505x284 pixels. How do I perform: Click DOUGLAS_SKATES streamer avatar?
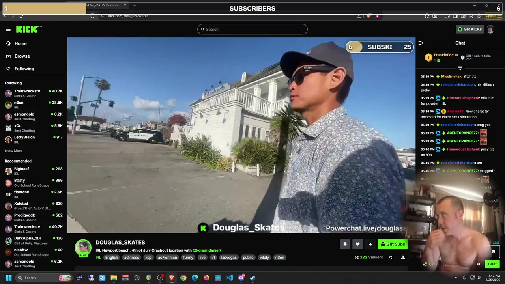click(x=83, y=248)
